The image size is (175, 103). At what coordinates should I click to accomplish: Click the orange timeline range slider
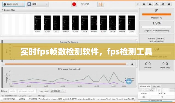pos(65,64)
